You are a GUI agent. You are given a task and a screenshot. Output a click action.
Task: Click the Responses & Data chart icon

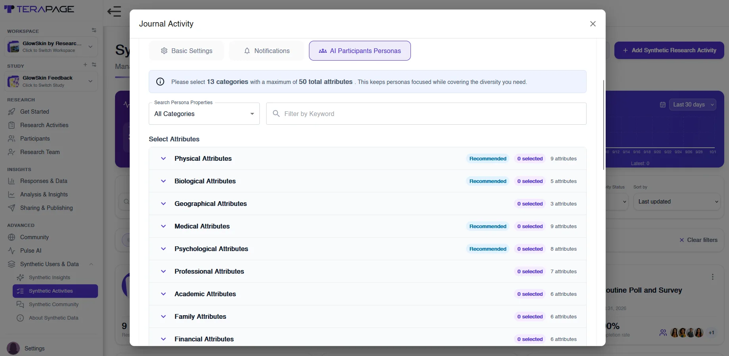pyautogui.click(x=12, y=181)
